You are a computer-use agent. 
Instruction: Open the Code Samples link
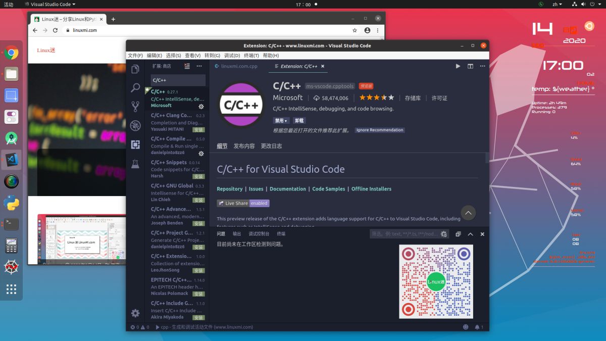click(329, 189)
